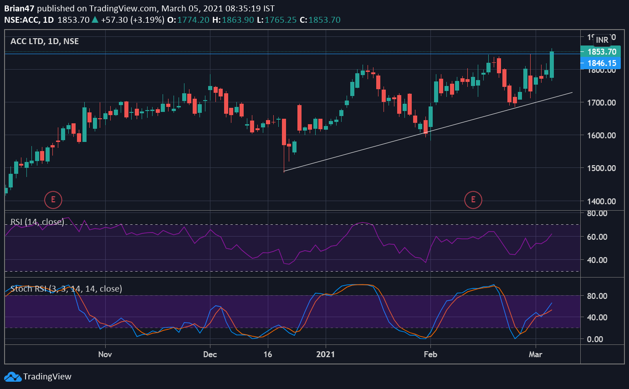
Task: Click the left earnings 'E' marker near November
Action: [53, 199]
